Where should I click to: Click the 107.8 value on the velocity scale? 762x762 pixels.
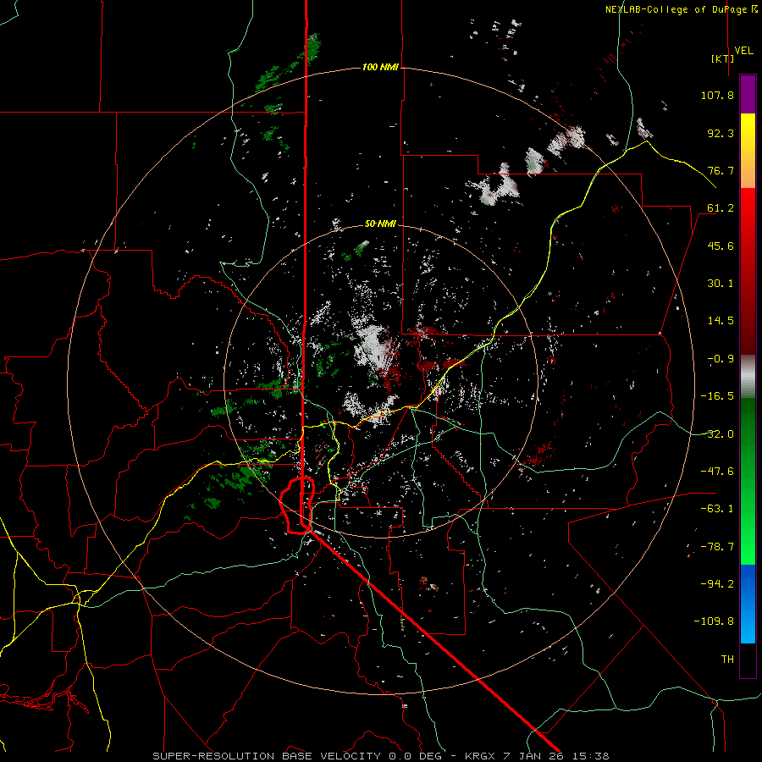tap(717, 95)
